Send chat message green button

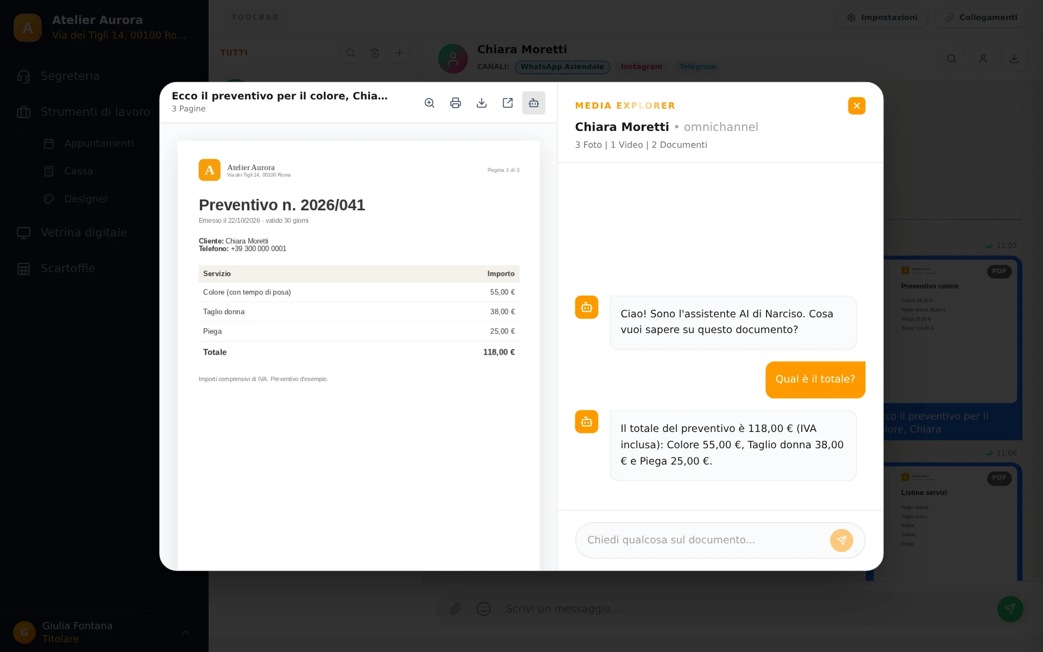pyautogui.click(x=1010, y=609)
